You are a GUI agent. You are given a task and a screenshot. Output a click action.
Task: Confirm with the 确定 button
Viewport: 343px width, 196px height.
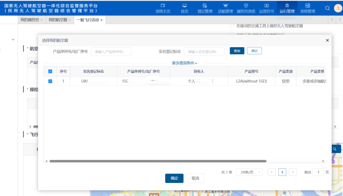[x=174, y=178]
